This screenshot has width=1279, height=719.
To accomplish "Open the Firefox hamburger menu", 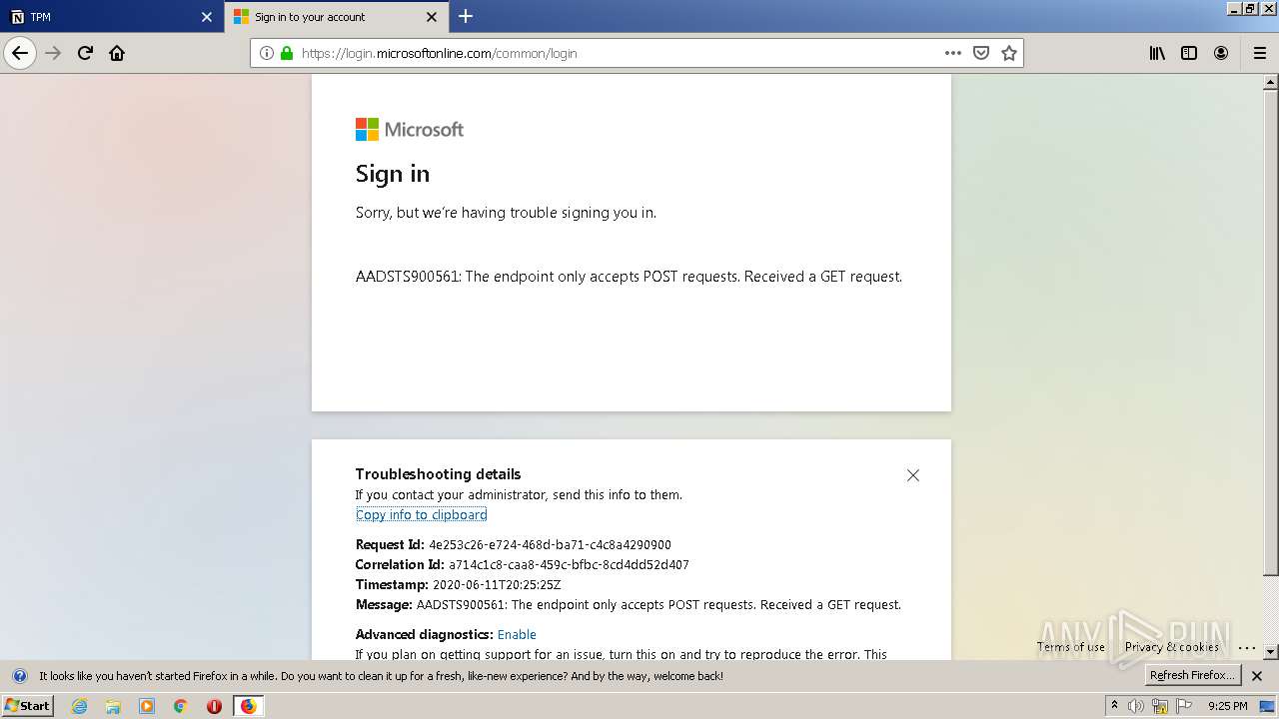I will tap(1259, 53).
